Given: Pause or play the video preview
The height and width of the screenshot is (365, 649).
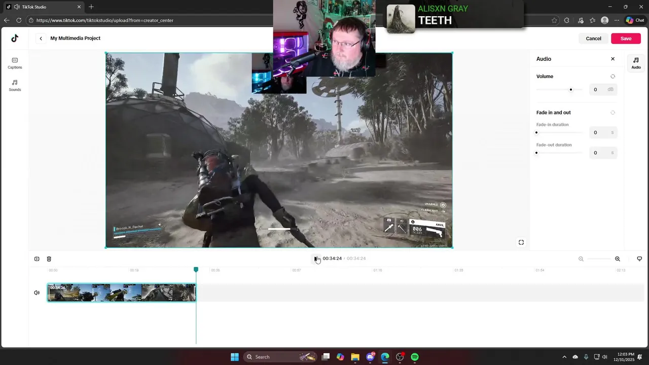Looking at the screenshot, I should (x=316, y=259).
